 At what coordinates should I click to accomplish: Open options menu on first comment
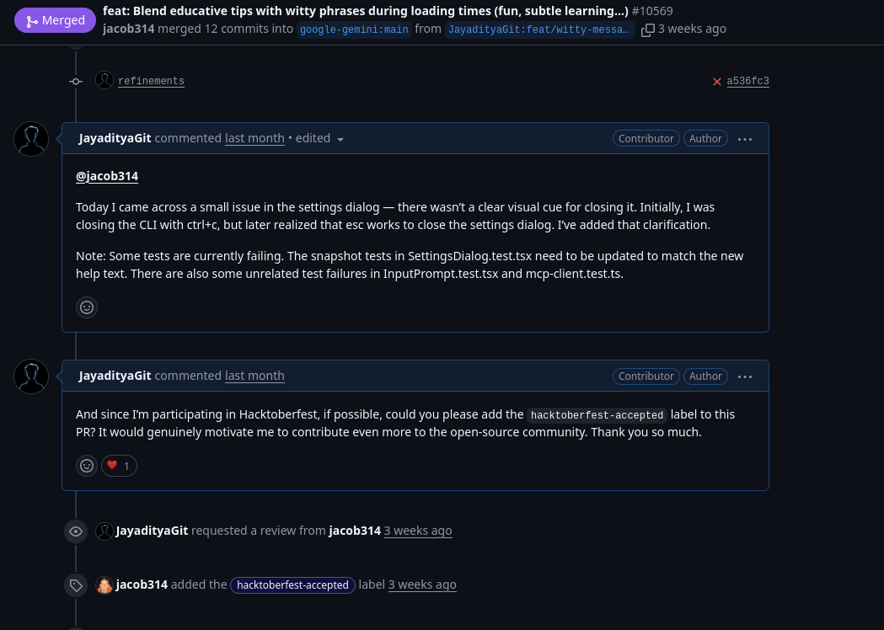click(x=745, y=139)
